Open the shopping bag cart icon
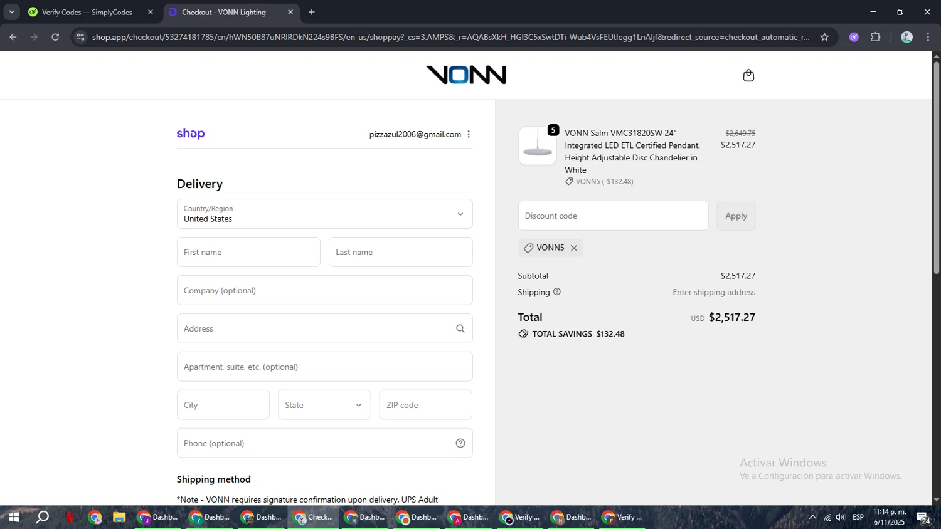Screen dimensions: 941x529 (x=748, y=76)
